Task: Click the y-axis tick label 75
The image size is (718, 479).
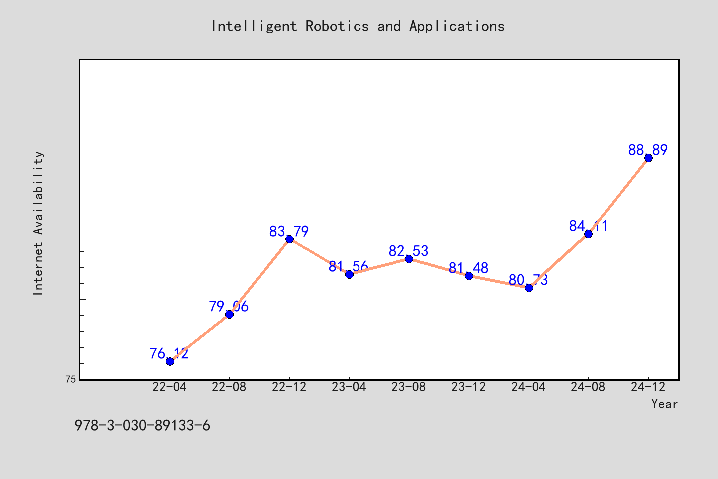Action: 71,379
